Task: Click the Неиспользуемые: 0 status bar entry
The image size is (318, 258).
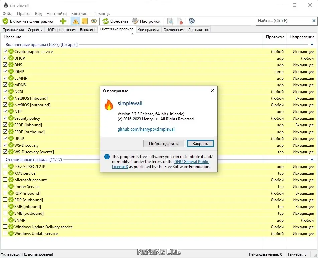Action: pyautogui.click(x=266, y=254)
